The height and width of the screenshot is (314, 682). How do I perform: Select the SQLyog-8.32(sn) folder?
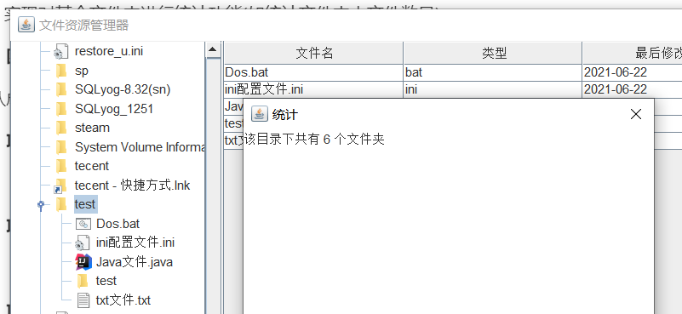click(x=123, y=89)
